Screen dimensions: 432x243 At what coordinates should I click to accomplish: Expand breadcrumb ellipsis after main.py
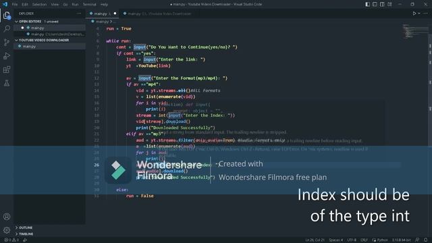(115, 21)
